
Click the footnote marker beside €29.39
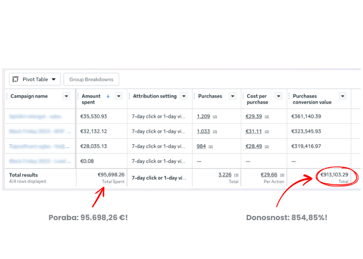[267, 117]
